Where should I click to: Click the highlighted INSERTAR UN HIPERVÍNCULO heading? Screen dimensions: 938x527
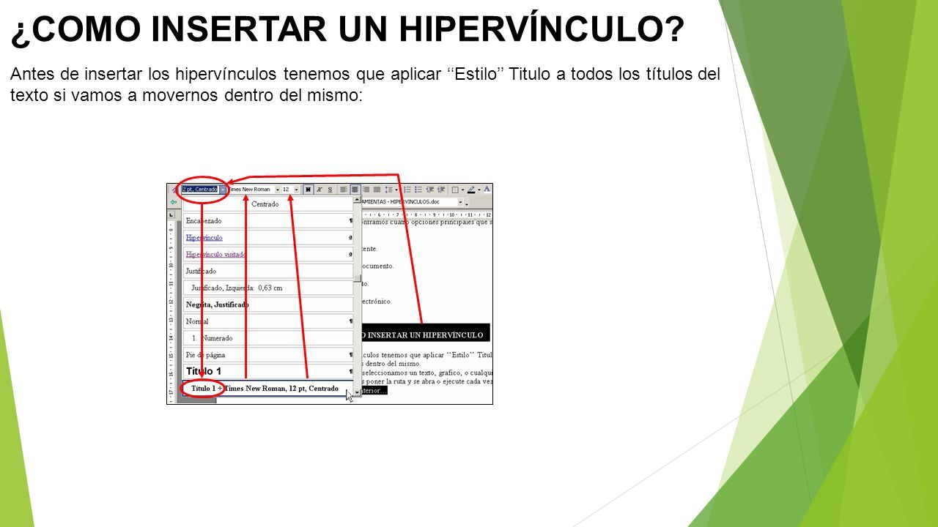point(426,334)
